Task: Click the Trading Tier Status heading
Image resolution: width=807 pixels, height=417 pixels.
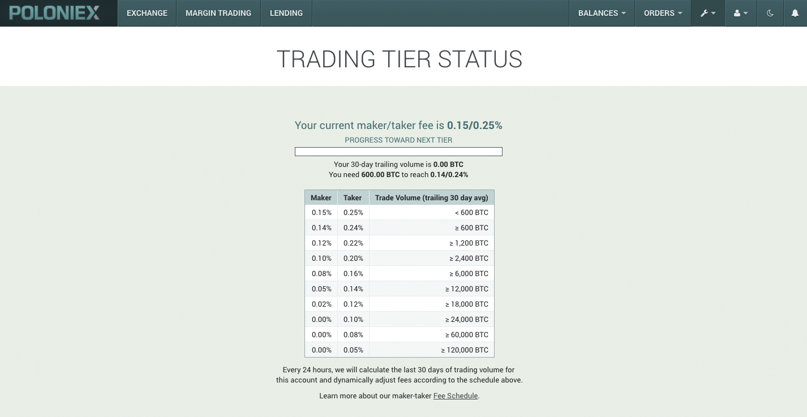Action: point(399,59)
